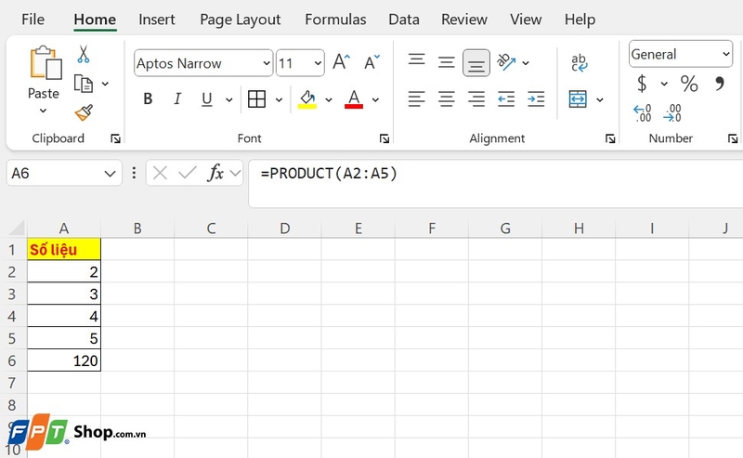The width and height of the screenshot is (743, 458).
Task: Open the View tab
Action: 526,20
